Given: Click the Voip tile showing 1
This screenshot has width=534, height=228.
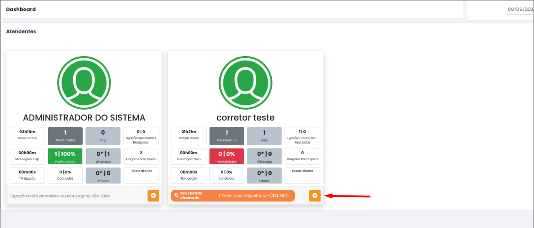Looking at the screenshot, I should (x=264, y=135).
